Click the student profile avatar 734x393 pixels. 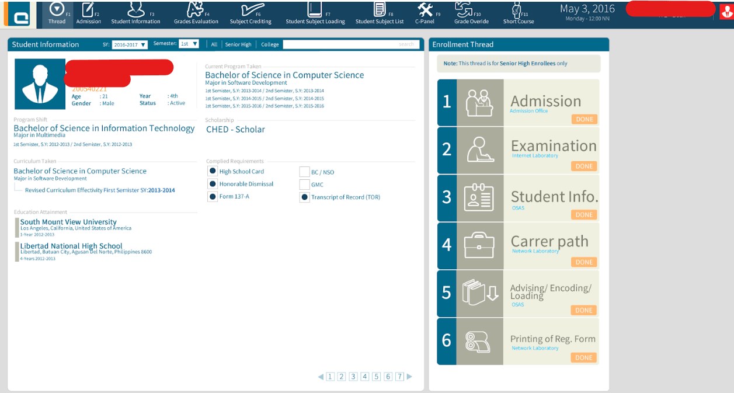40,84
